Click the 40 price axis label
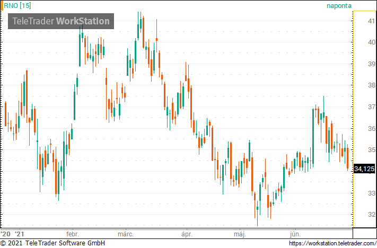Viewport: 377px width, 248px height. coord(371,42)
